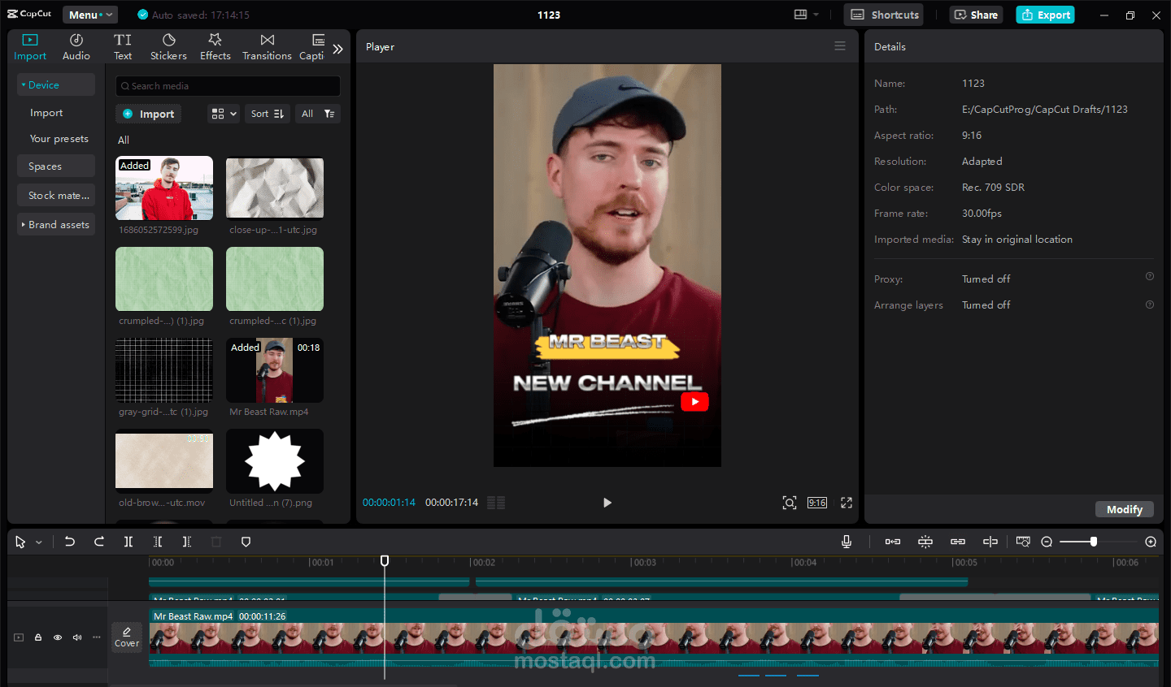
Task: Show more media tabs with double chevron
Action: (x=338, y=49)
